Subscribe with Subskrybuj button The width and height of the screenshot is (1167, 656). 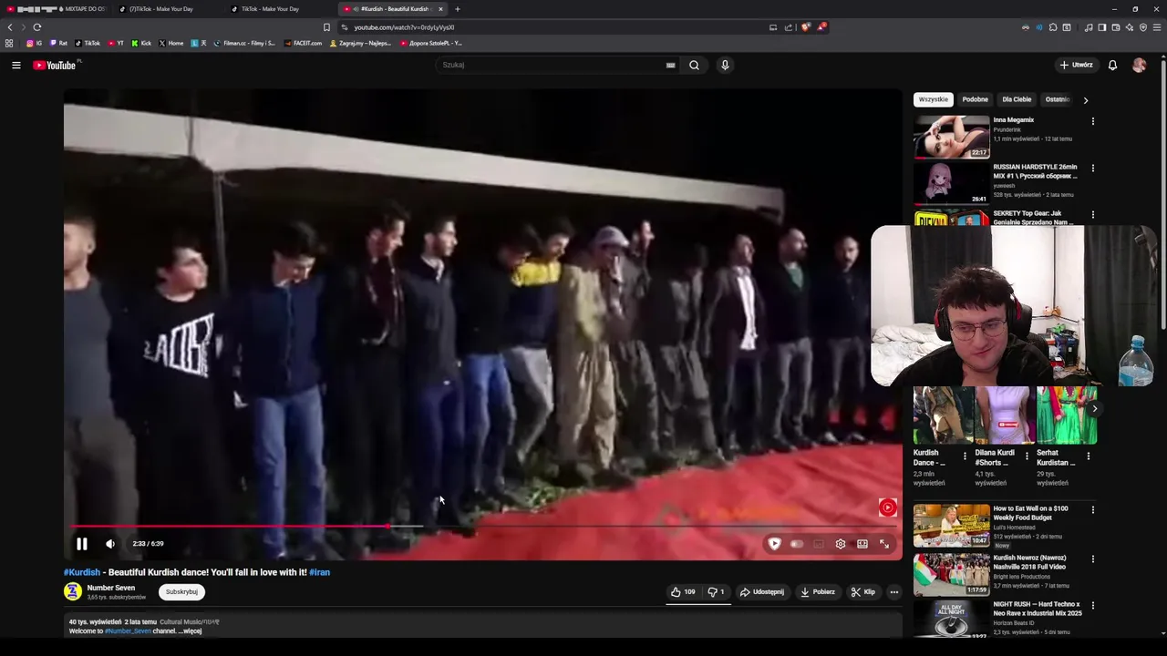[181, 592]
